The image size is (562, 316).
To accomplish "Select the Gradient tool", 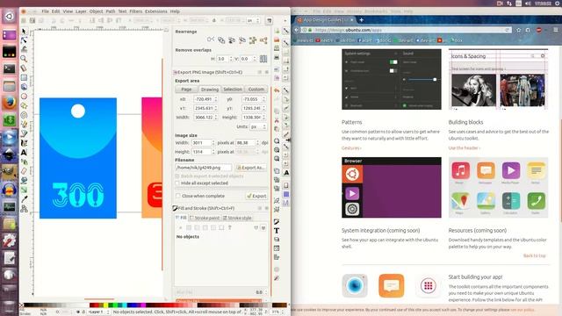I will (24, 190).
